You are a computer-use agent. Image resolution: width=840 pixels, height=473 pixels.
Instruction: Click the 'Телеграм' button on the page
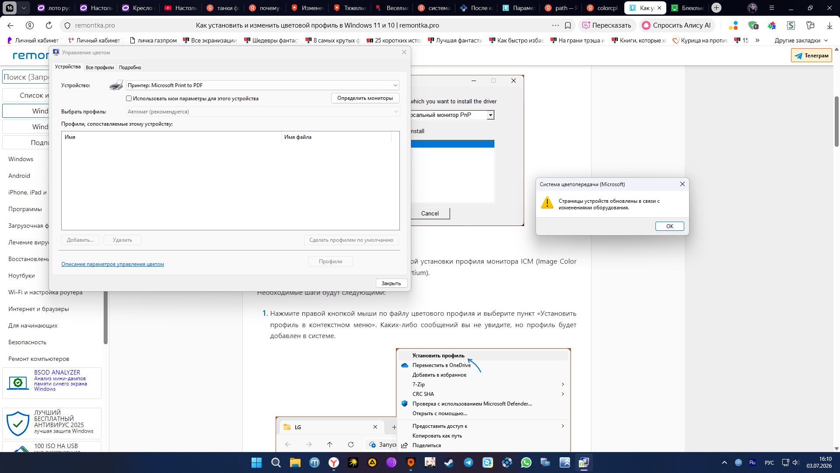point(812,56)
